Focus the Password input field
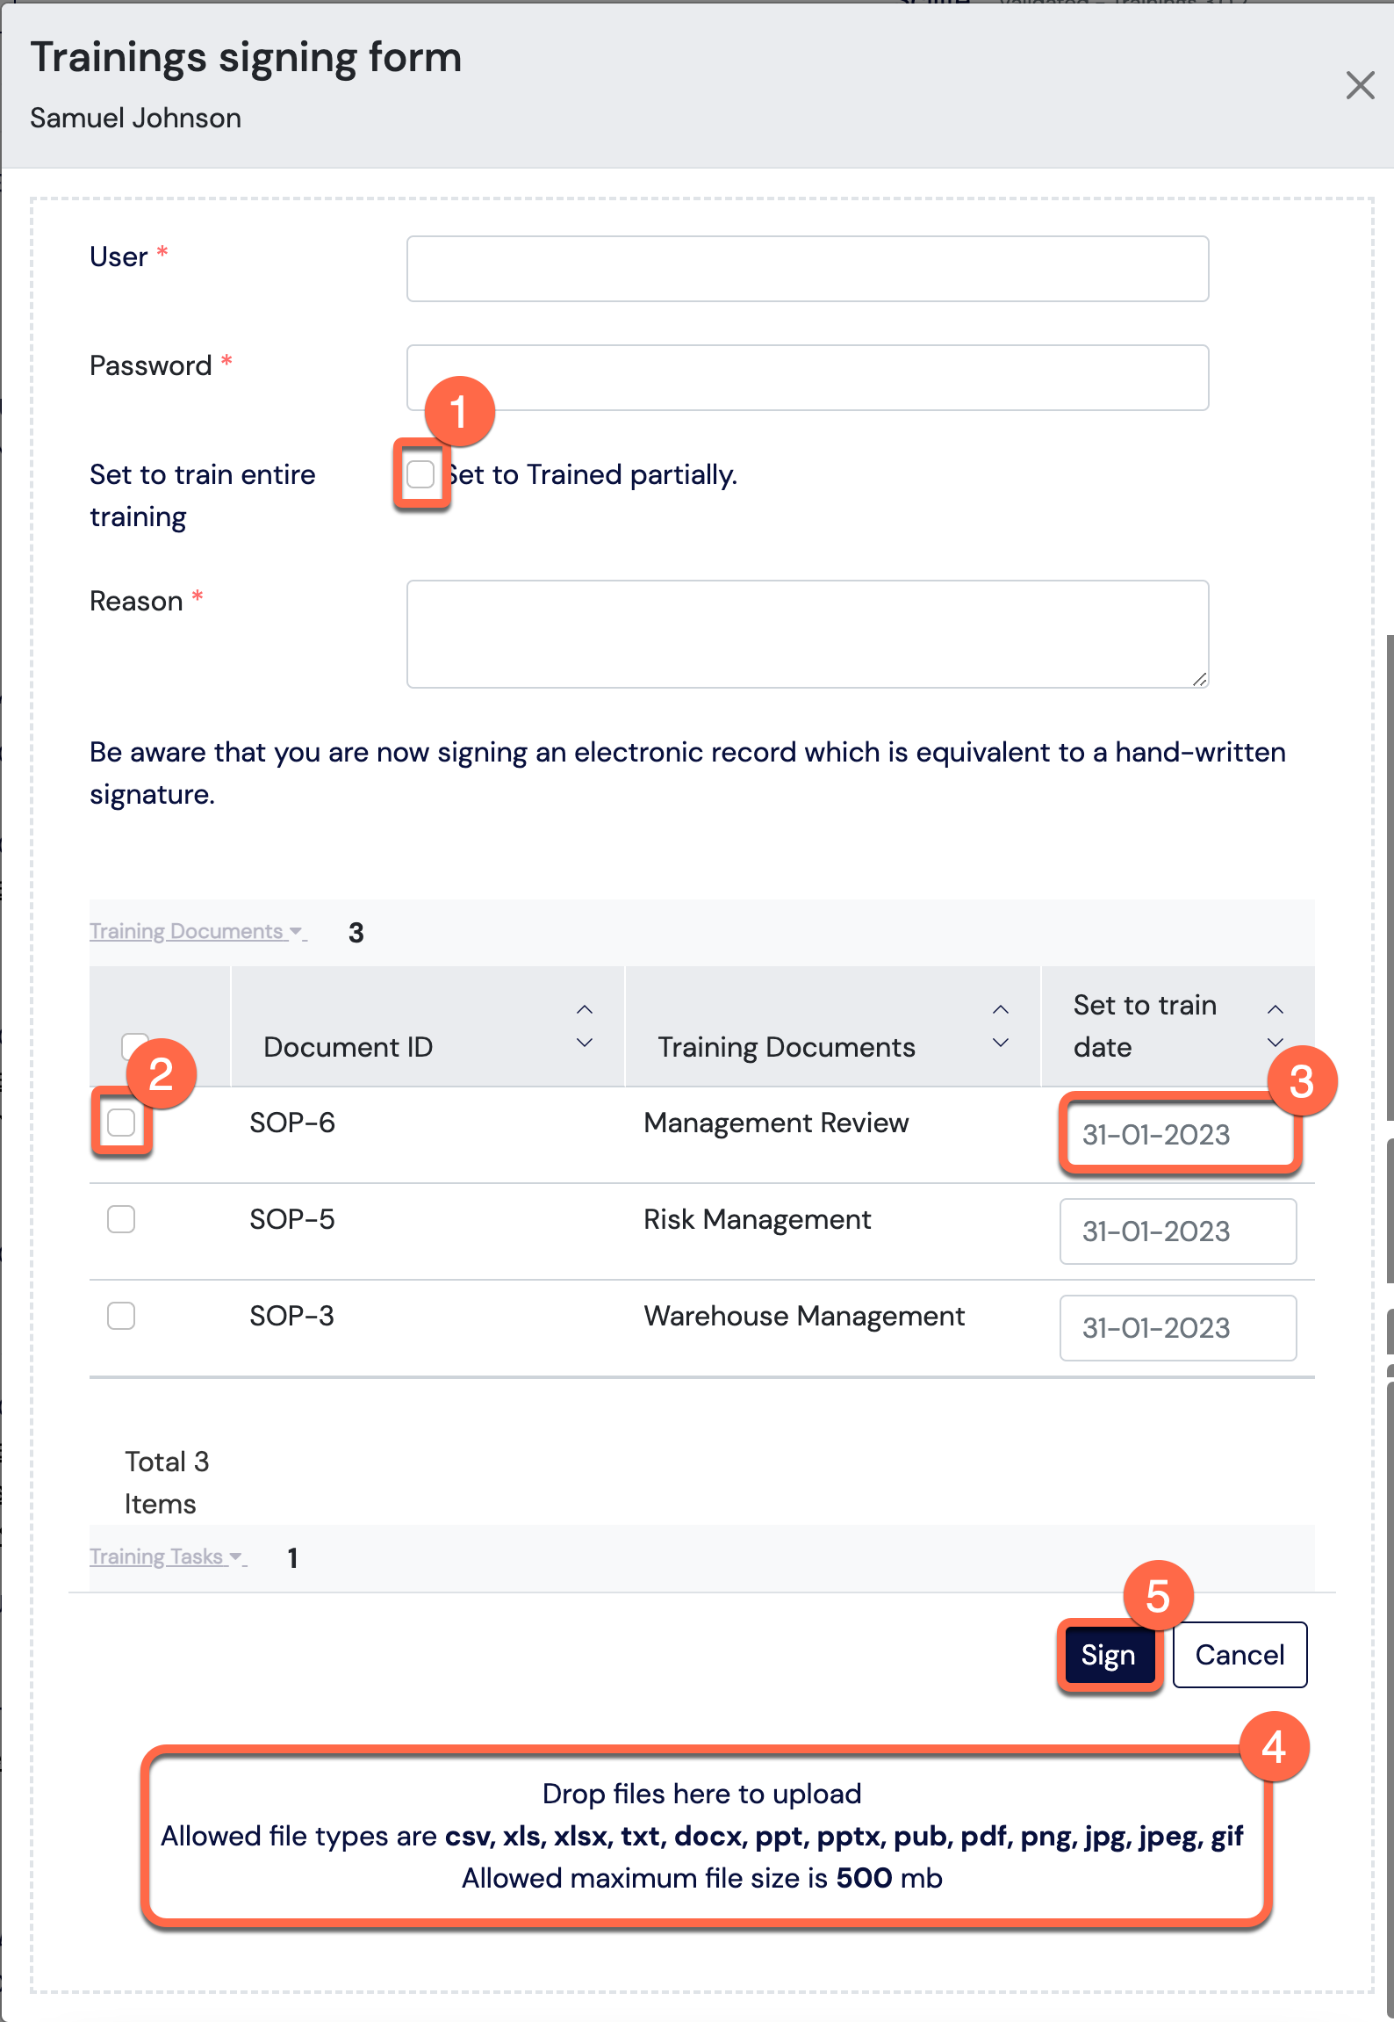1394x2022 pixels. point(808,378)
